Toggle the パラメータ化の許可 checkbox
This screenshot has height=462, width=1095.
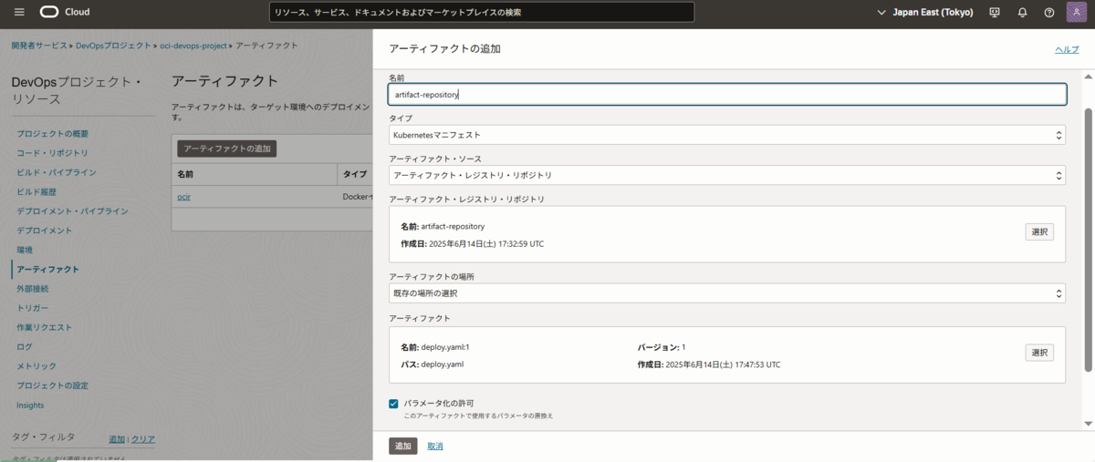(393, 404)
